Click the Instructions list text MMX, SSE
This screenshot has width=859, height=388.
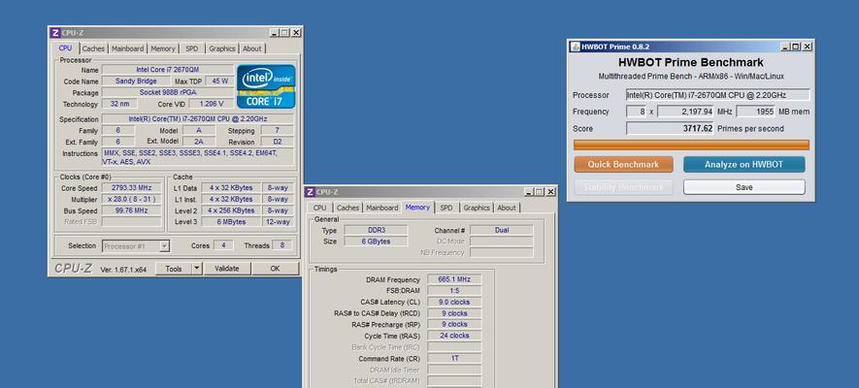pyautogui.click(x=198, y=157)
